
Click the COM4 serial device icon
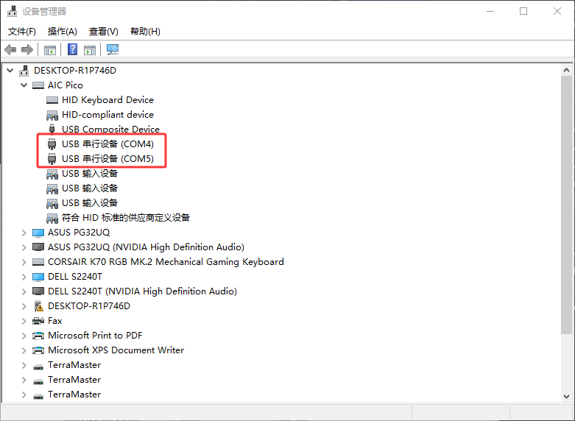point(52,144)
